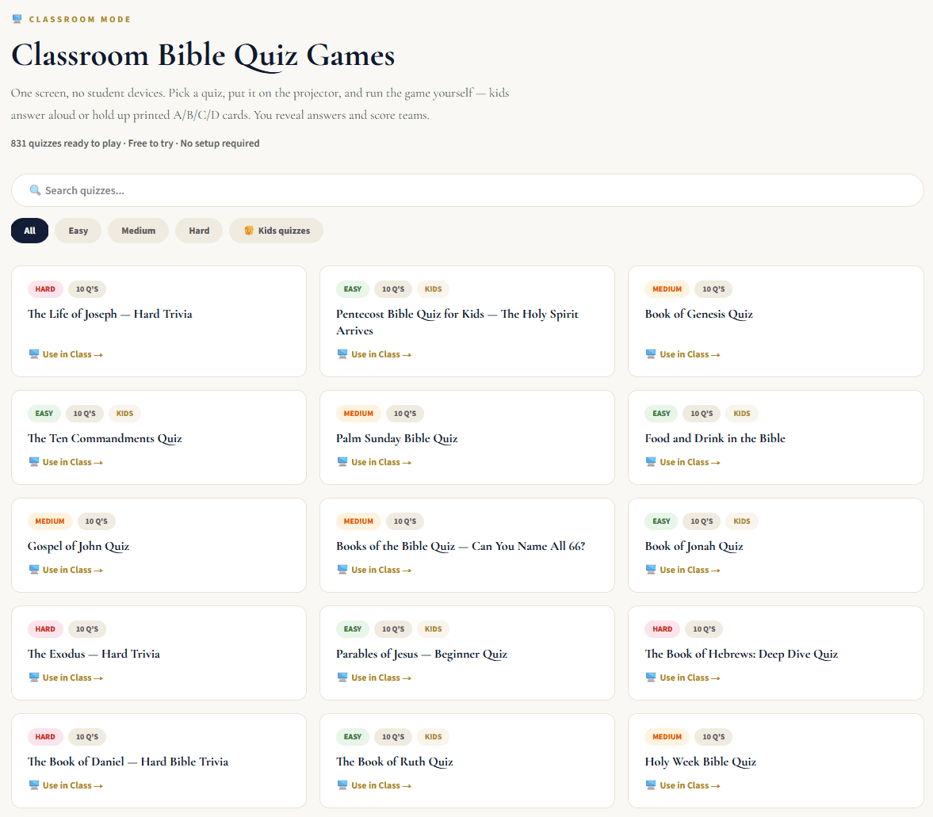
Task: Filter quizzes by Medium difficulty
Action: pos(138,231)
